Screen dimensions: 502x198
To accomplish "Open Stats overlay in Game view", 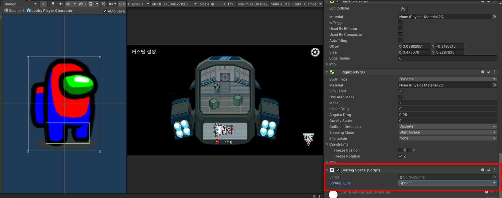I will point(296,4).
